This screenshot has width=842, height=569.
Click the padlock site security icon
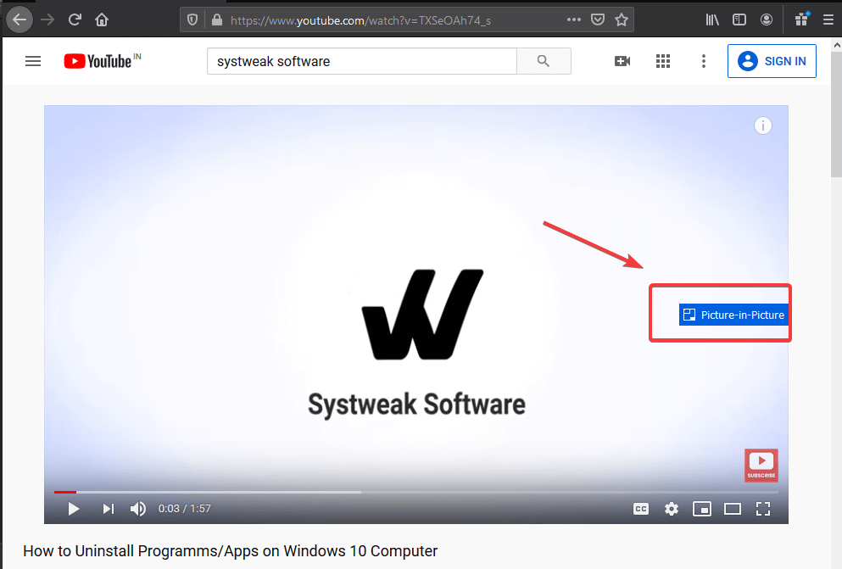217,20
